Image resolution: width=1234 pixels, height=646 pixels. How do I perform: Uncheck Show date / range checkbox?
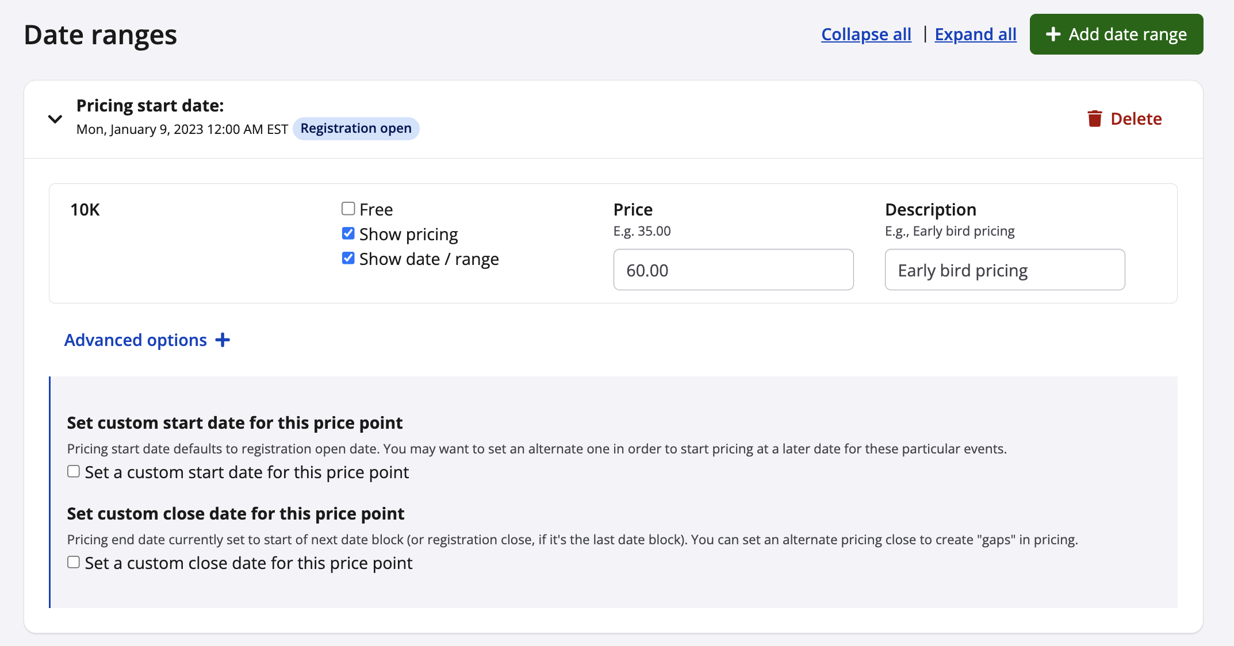[348, 258]
